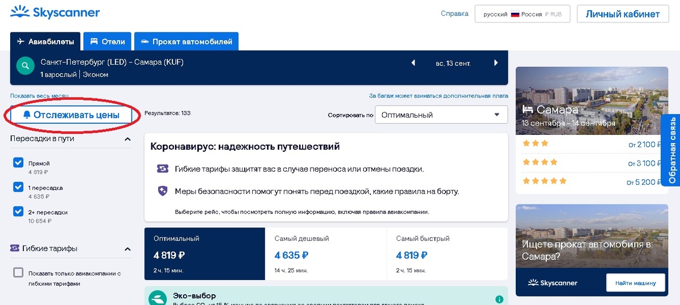Uncheck the Прямой flights checkbox
The image size is (680, 305).
coord(18,163)
